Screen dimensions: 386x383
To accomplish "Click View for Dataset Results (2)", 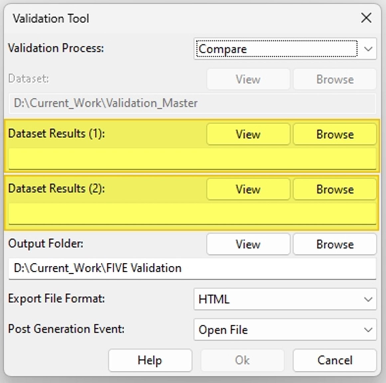I will (248, 189).
